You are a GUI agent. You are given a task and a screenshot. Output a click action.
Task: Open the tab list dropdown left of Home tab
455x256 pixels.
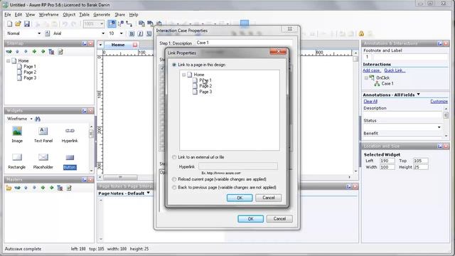point(100,45)
